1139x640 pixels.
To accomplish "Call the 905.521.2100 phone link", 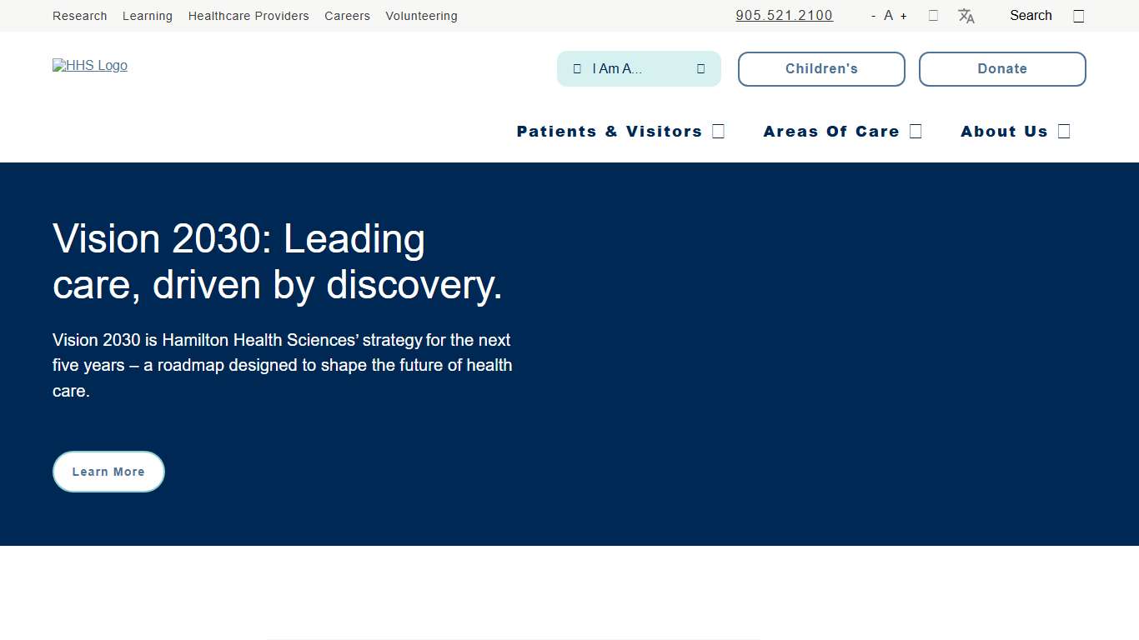I will point(784,16).
